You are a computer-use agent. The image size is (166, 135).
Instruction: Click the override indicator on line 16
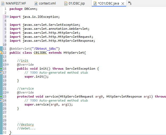pyautogui.click(x=1, y=68)
